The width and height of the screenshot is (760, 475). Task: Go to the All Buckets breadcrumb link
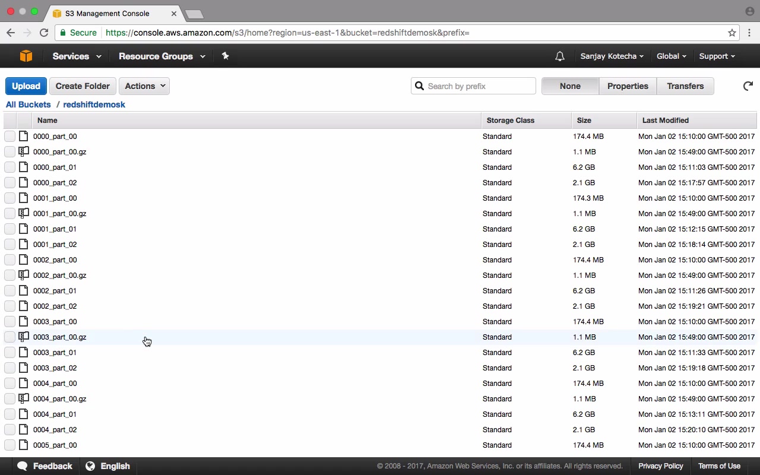tap(28, 104)
